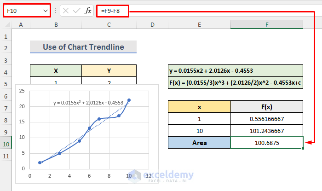Viewport: 322px width, 191px height.
Task: Select column F header
Action: 267,25
